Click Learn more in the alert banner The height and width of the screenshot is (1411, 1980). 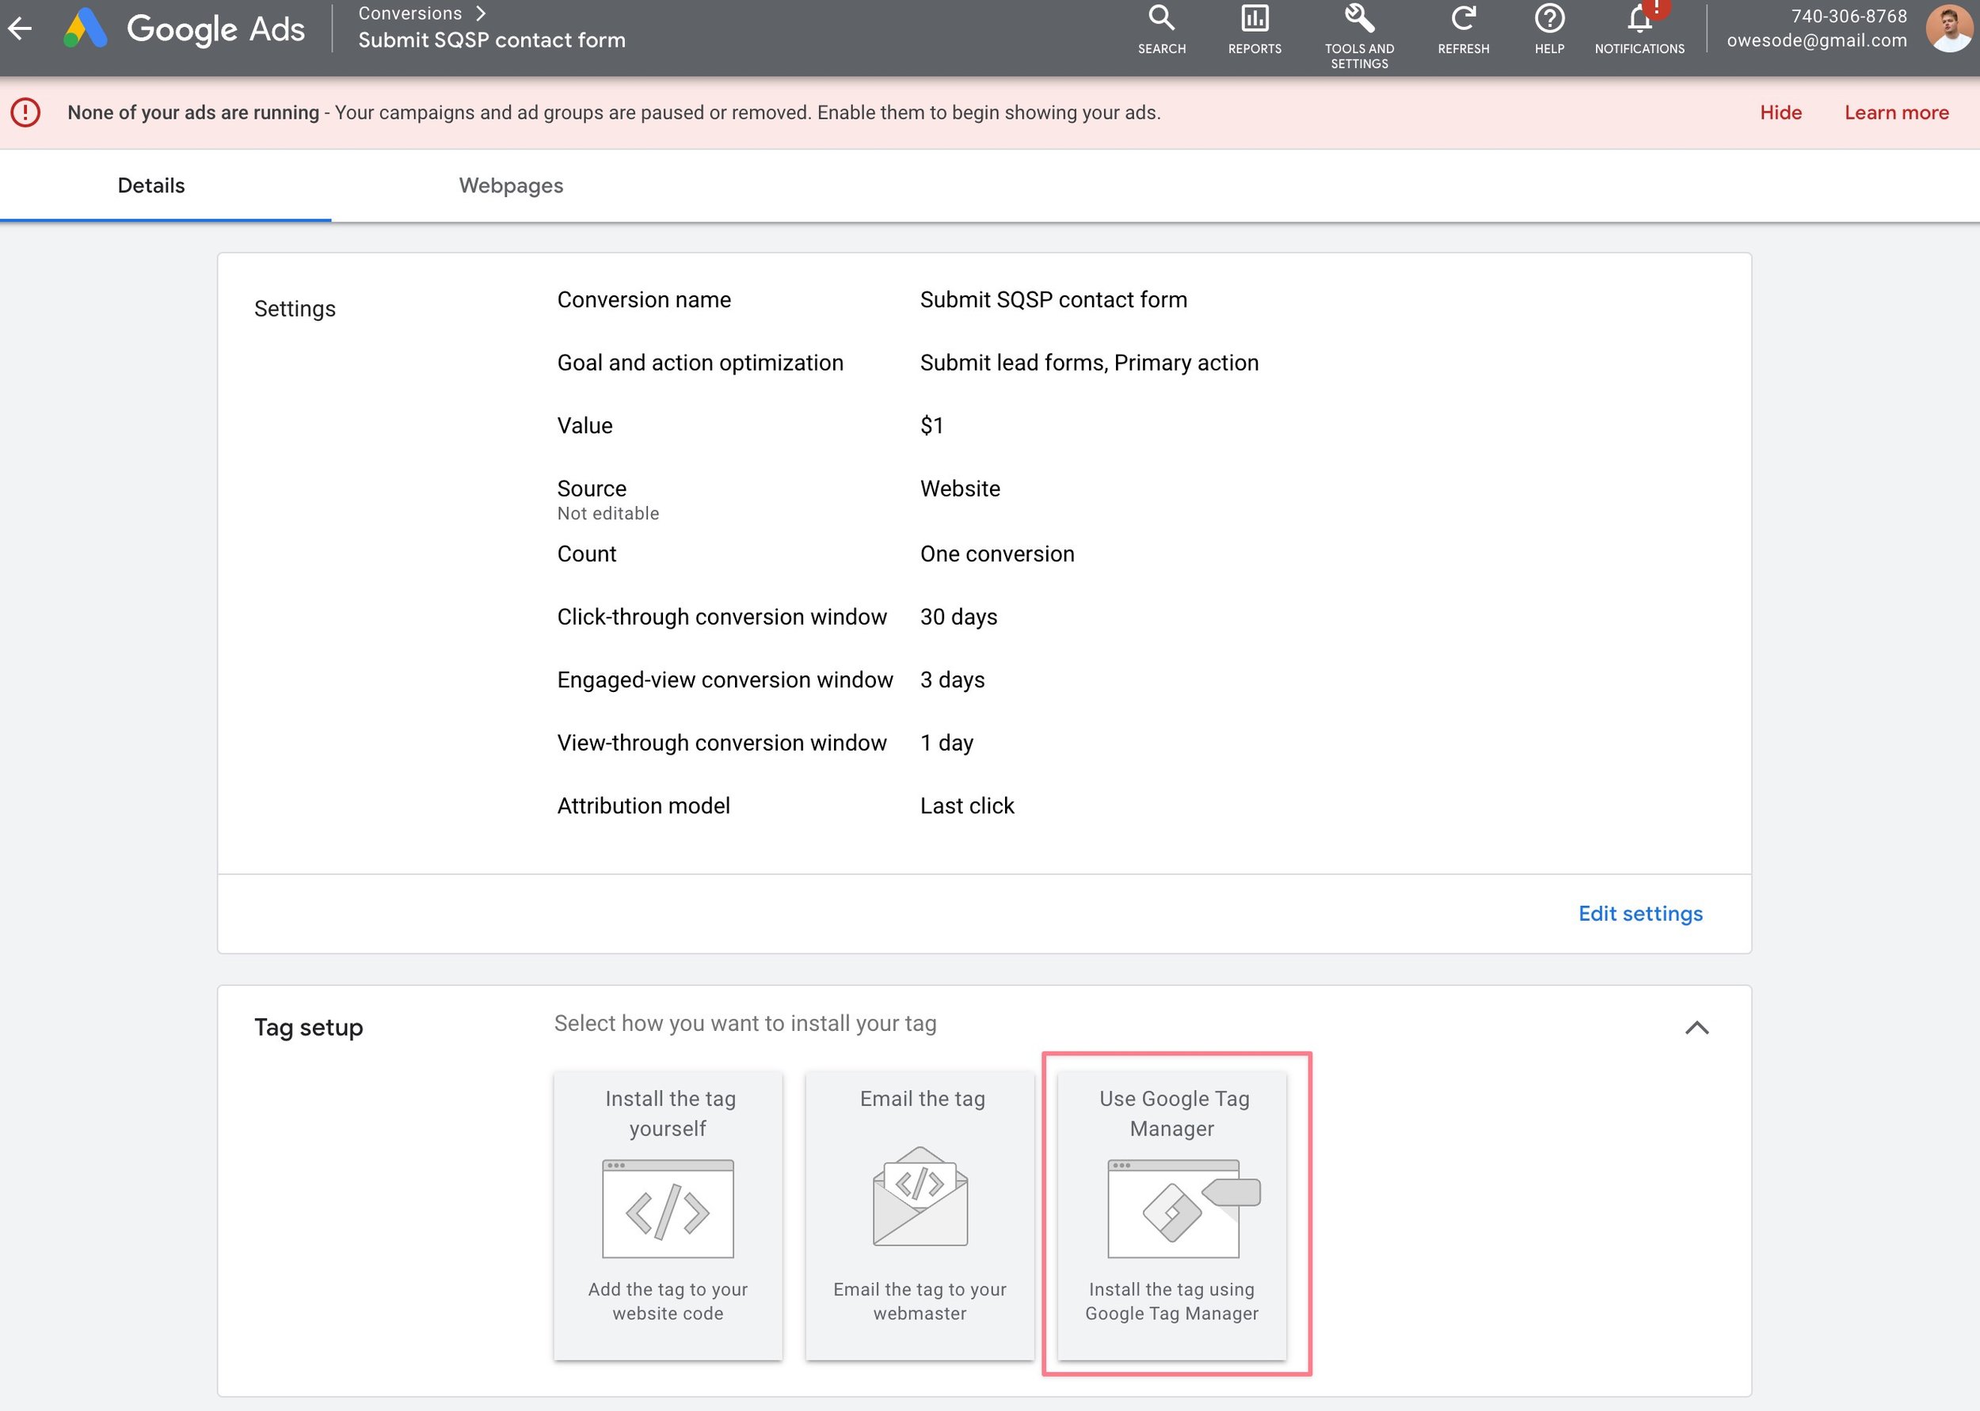[x=1896, y=113]
